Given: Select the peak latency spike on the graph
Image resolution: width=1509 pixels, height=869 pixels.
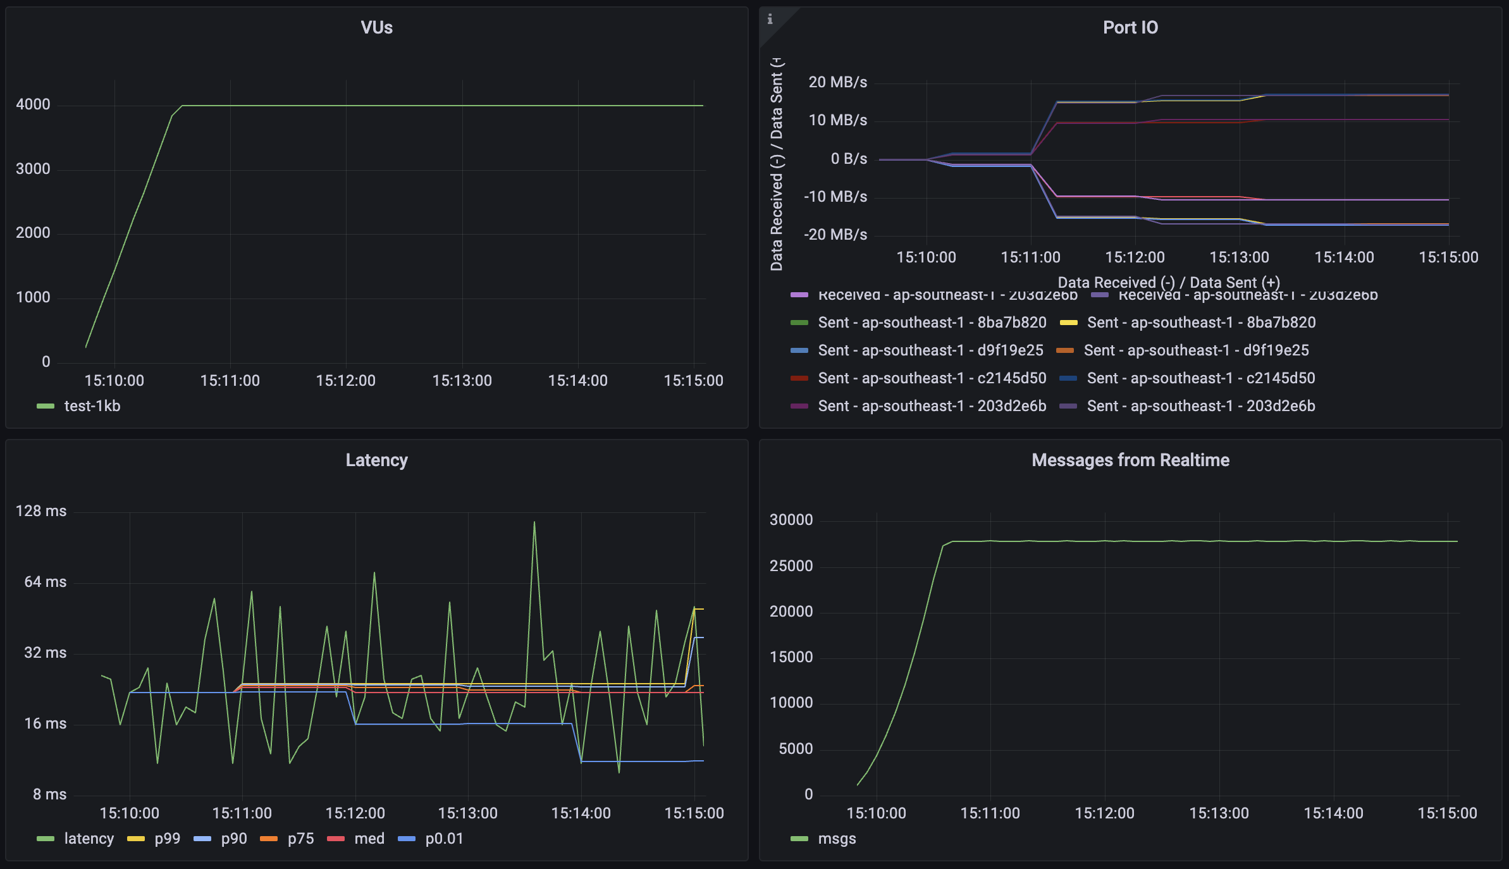Looking at the screenshot, I should (x=533, y=522).
